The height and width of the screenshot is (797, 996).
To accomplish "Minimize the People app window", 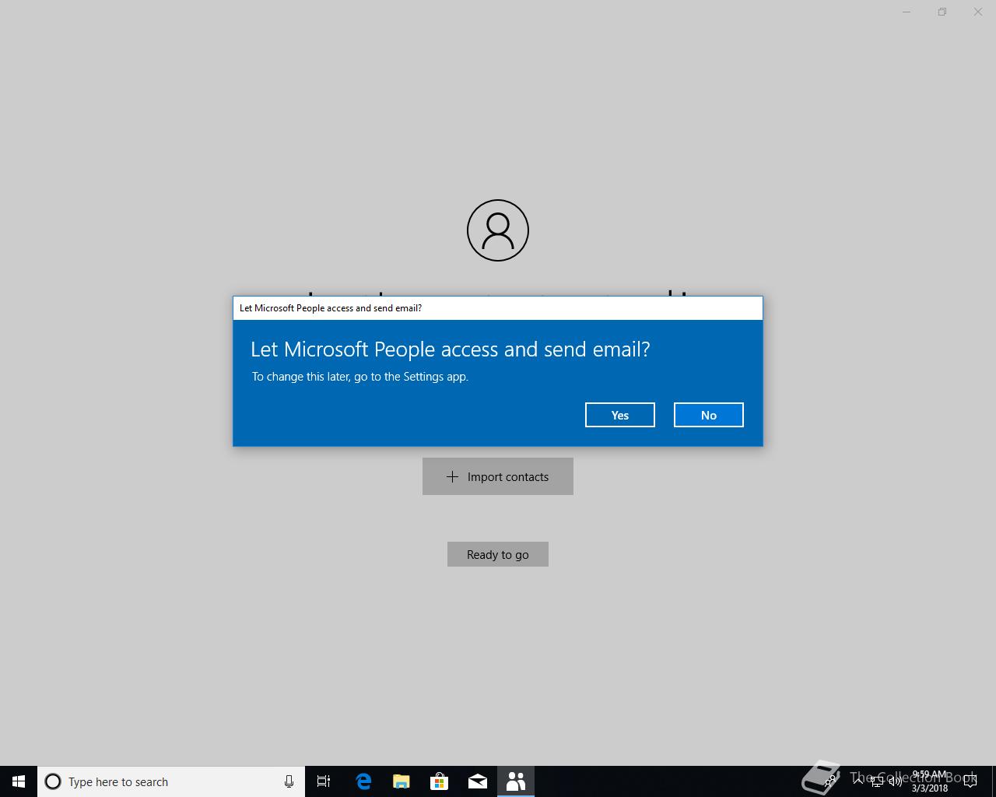I will (907, 12).
